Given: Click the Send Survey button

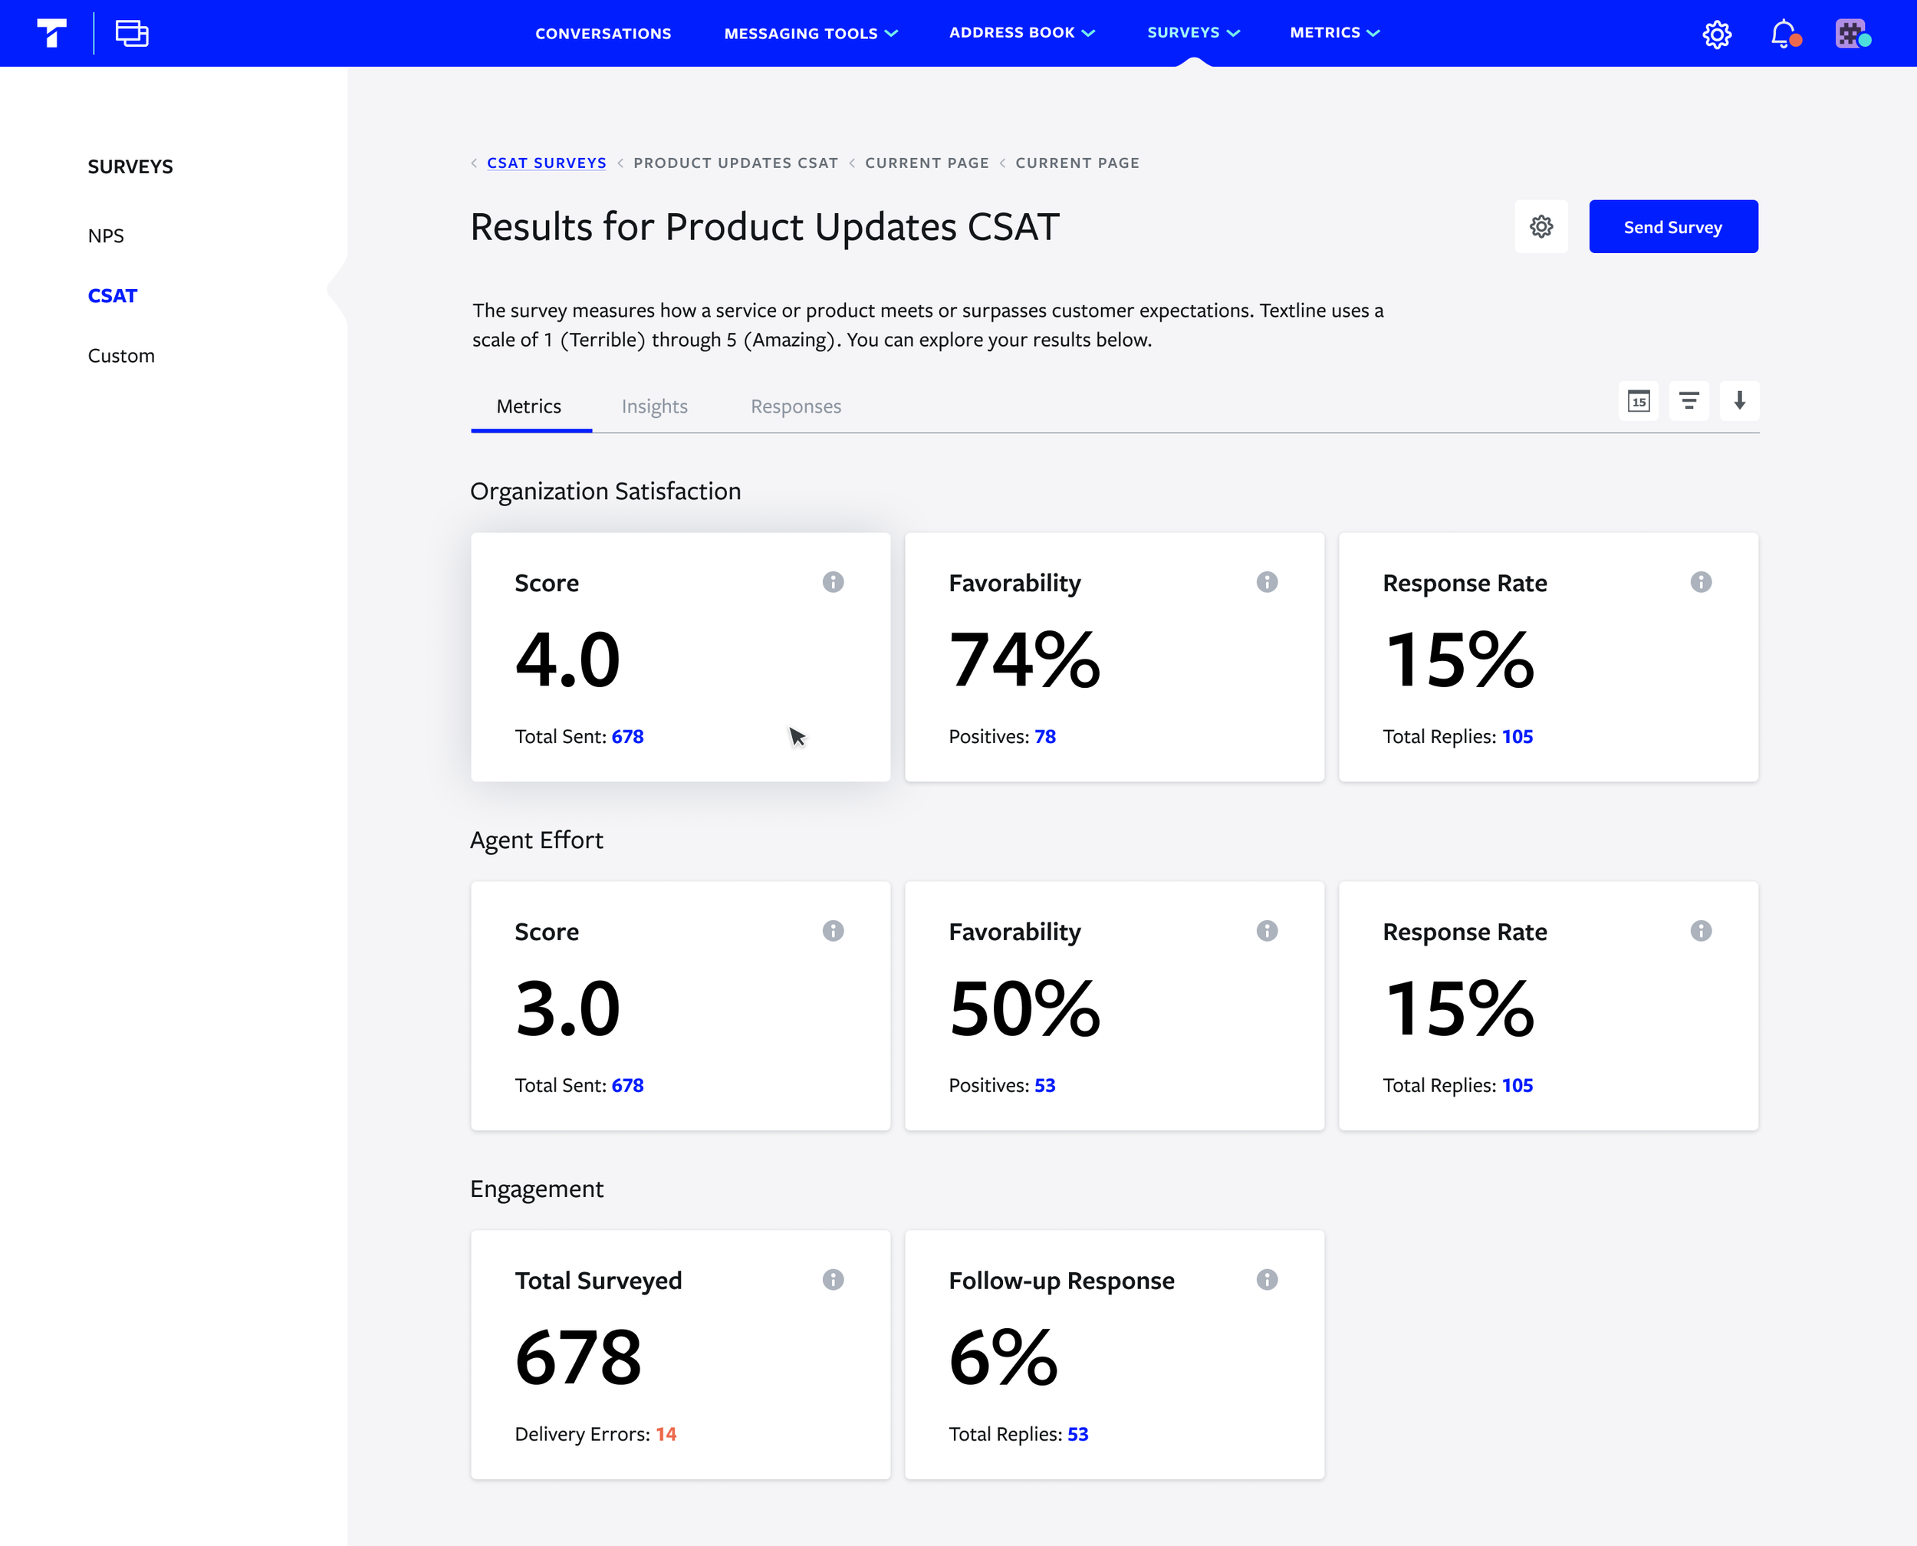Looking at the screenshot, I should coord(1673,226).
